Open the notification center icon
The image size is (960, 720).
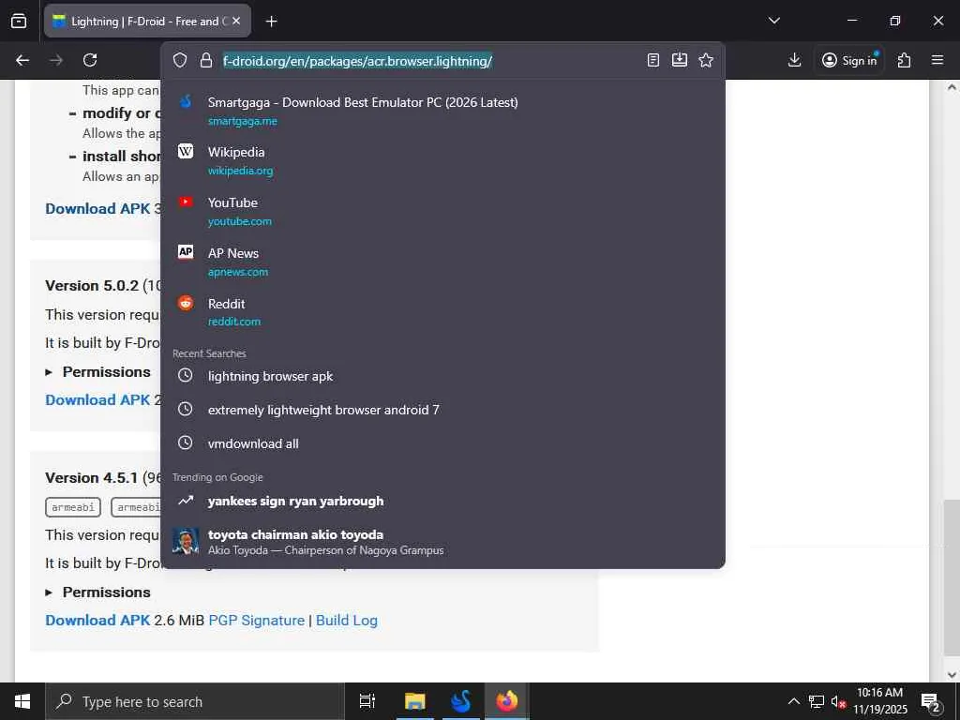click(x=931, y=702)
